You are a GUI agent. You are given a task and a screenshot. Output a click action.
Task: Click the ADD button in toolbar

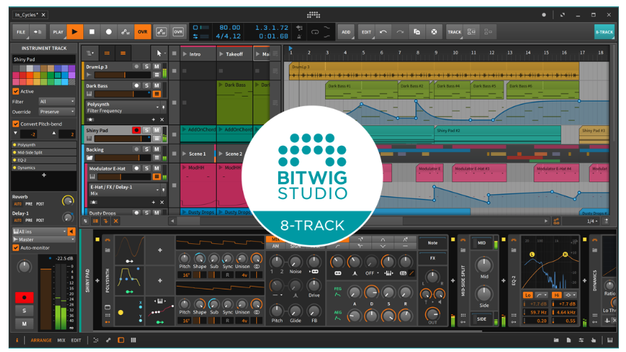tap(346, 32)
